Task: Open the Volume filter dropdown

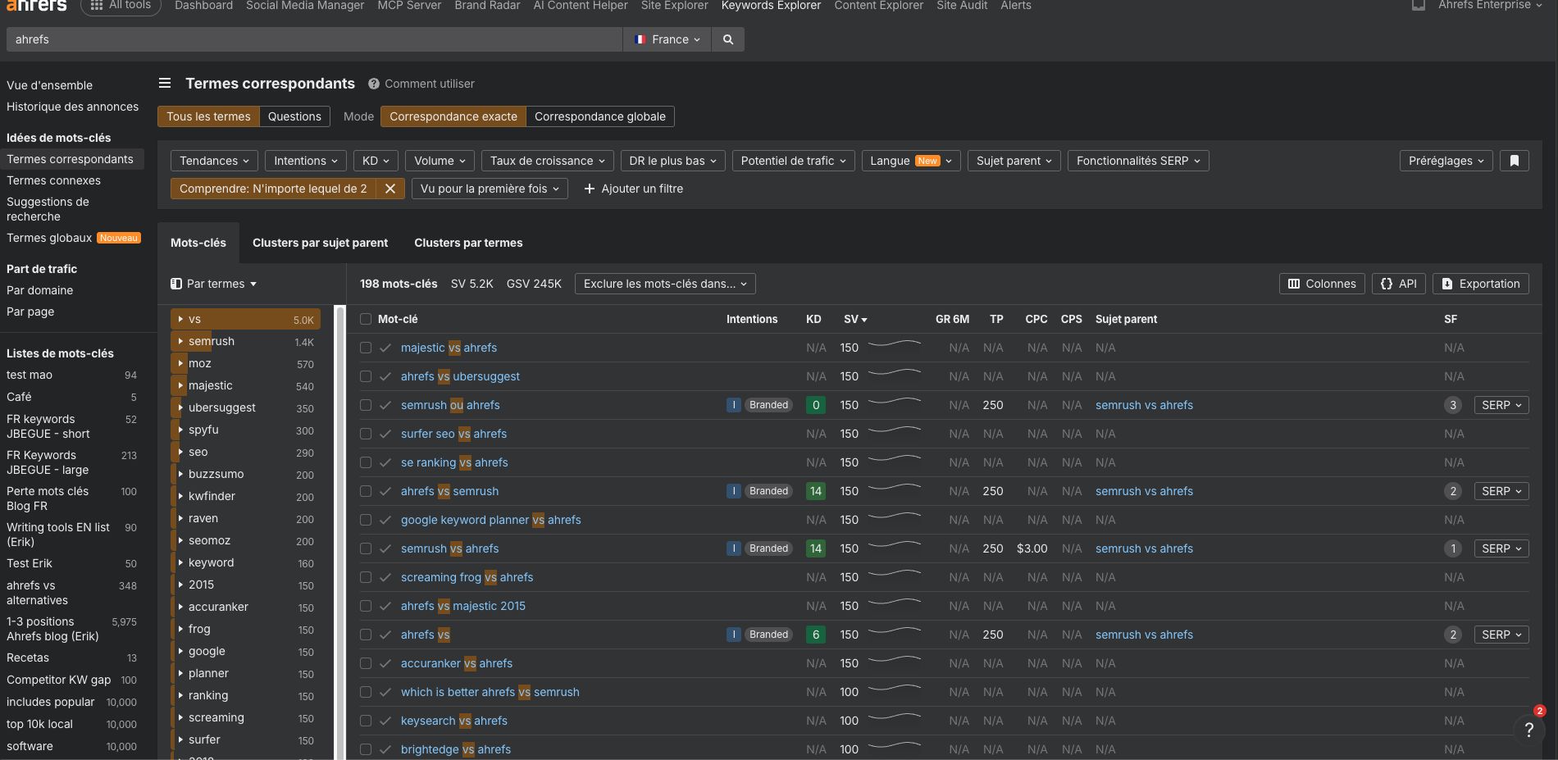Action: tap(440, 161)
